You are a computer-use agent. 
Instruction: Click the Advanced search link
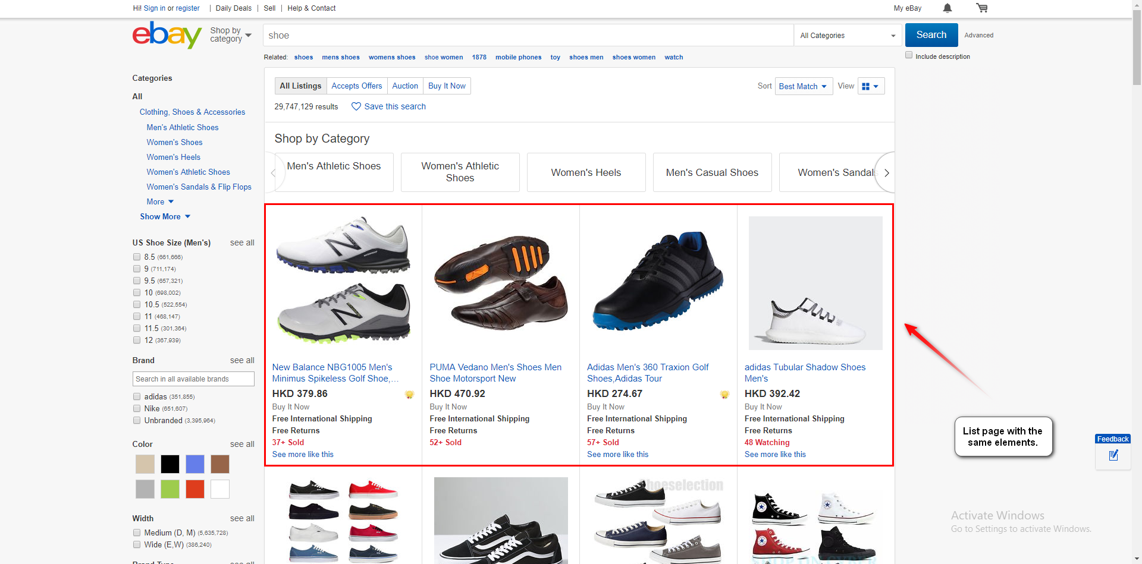pos(979,35)
